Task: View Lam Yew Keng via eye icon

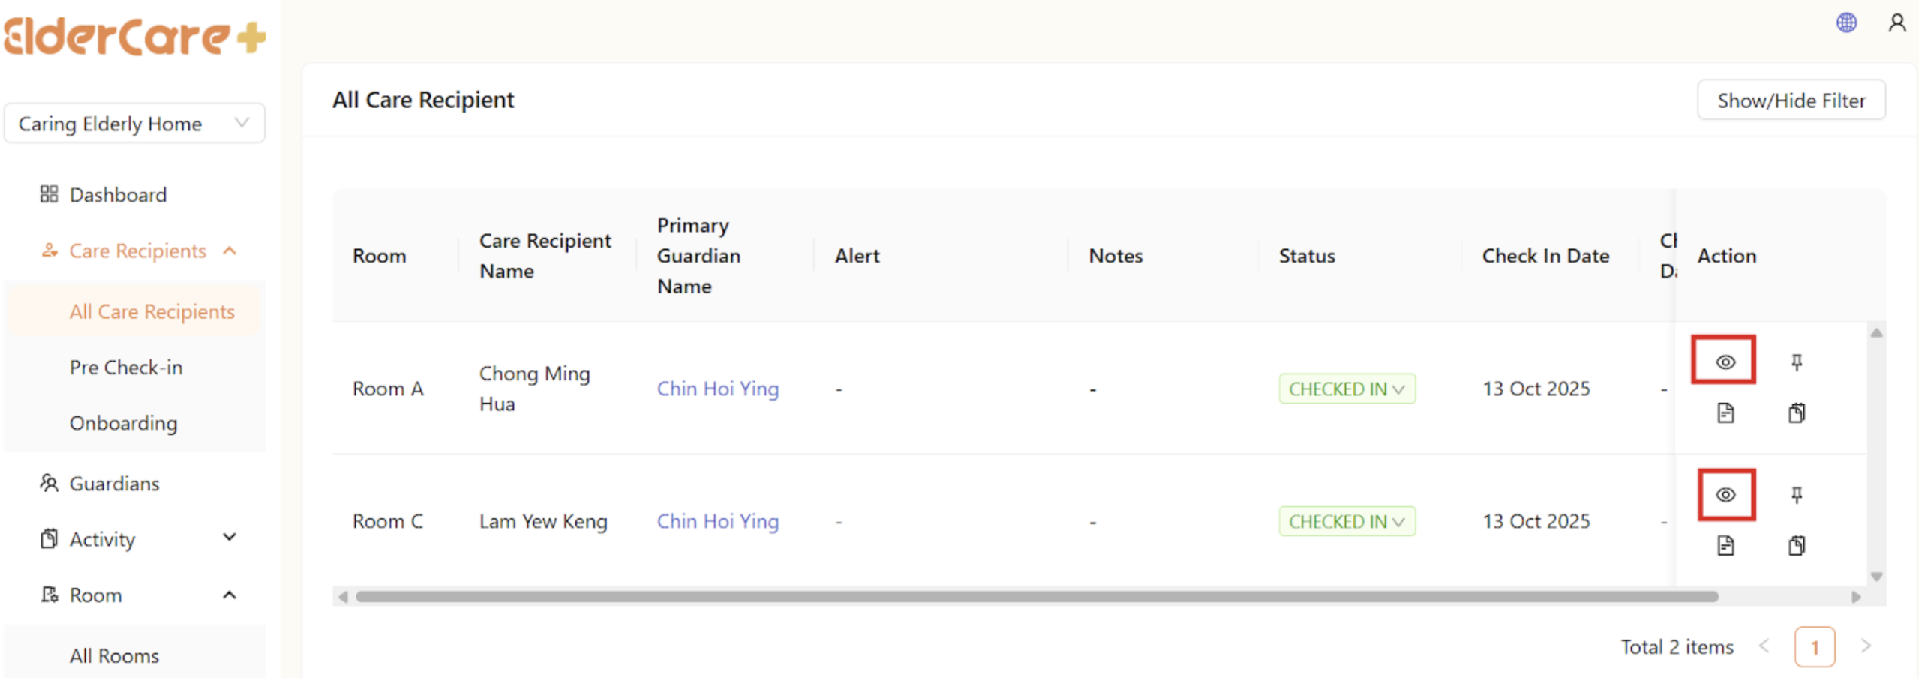Action: pyautogui.click(x=1725, y=495)
